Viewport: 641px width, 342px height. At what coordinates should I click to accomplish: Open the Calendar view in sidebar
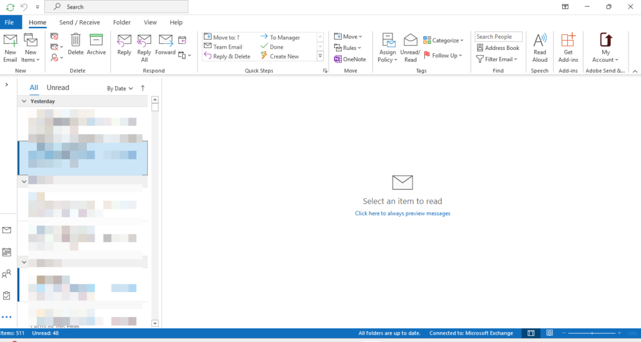point(7,252)
